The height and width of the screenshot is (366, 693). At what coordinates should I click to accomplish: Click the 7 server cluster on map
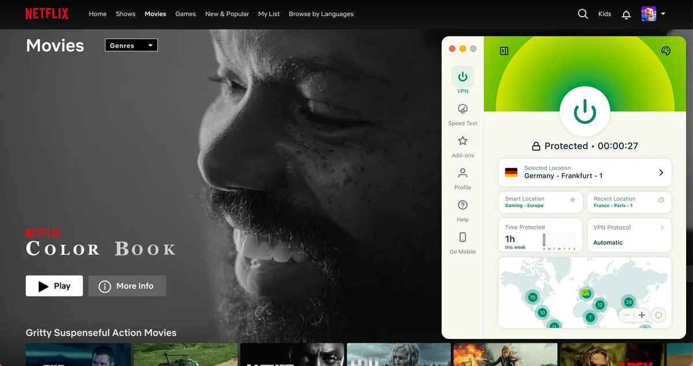(590, 317)
